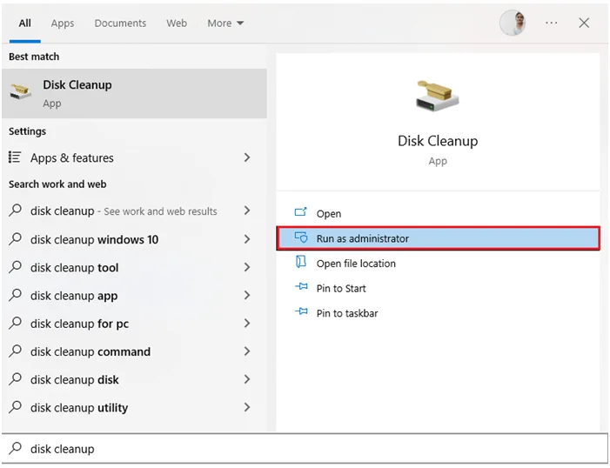Click 'disk cleanup disk' suggestion text
The height and width of the screenshot is (468, 610).
point(74,379)
